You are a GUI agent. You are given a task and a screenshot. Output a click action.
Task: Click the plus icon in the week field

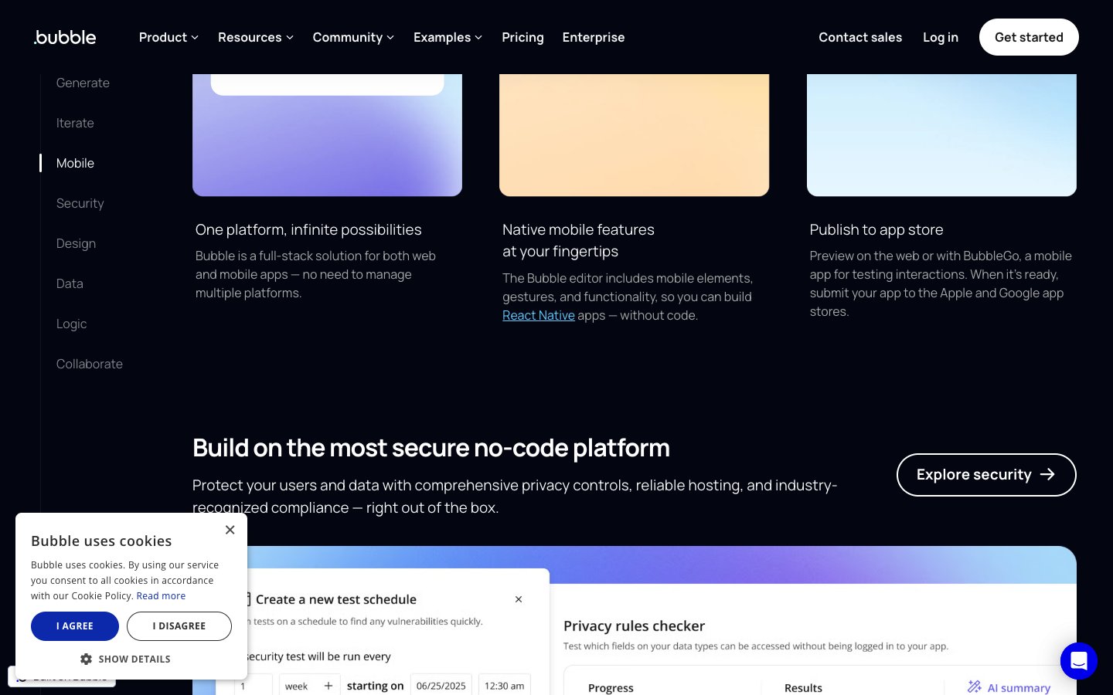coord(328,686)
